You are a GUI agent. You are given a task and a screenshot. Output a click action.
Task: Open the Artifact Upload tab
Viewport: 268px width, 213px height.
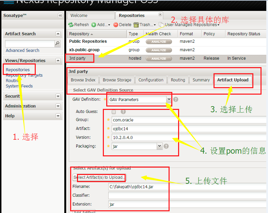(x=233, y=80)
